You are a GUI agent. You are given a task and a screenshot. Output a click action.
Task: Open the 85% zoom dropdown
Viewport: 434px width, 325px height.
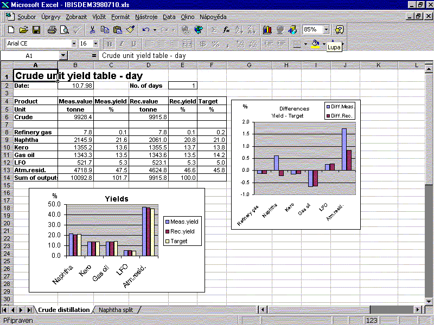(x=326, y=30)
